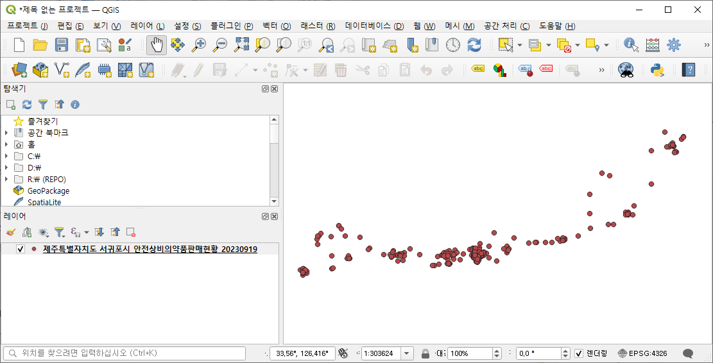Expand the 공간 북마크 tree node

click(6, 133)
